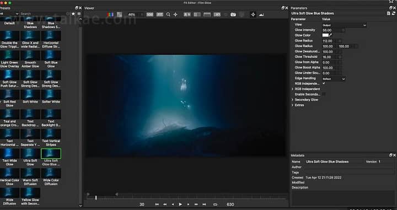Select the Warm Soft Diffusion preset
The height and width of the screenshot is (210, 397).
point(30,173)
